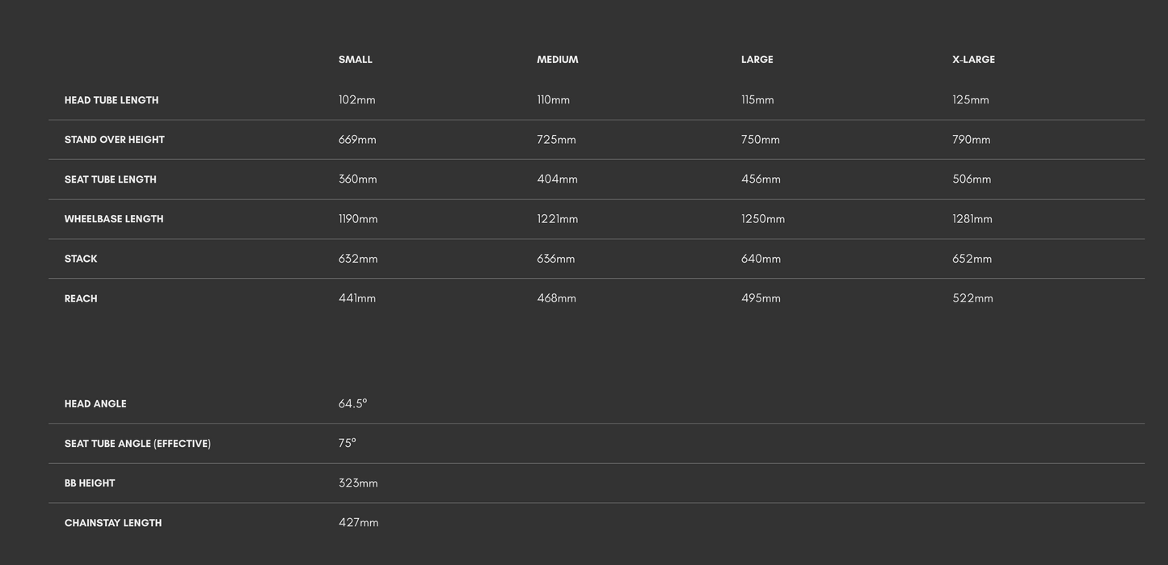Select the 456mm large seat tube value
Viewport: 1168px width, 565px height.
(761, 179)
